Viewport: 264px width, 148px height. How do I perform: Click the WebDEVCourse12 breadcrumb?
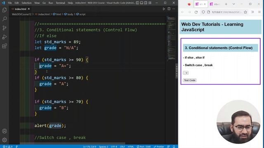click(21, 14)
